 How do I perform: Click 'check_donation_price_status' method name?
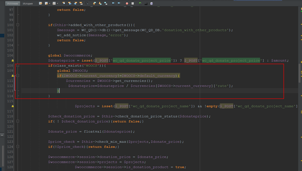click(147, 116)
